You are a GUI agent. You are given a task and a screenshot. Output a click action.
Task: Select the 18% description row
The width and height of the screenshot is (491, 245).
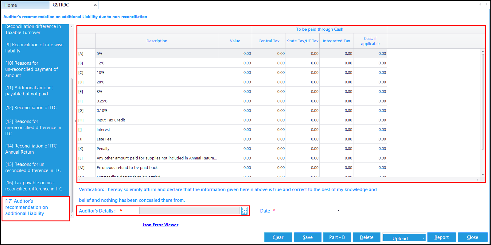click(157, 73)
